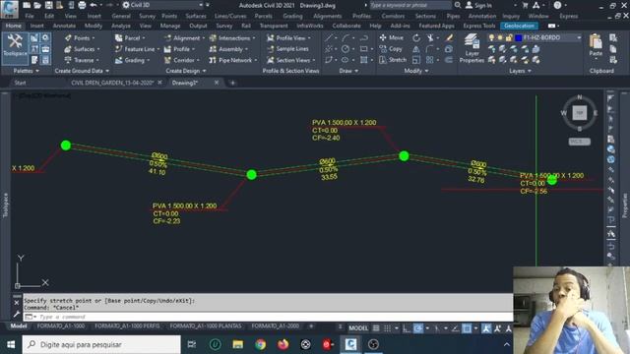
Task: Toggle layer on/off lightbulb icon
Action: [491, 37]
